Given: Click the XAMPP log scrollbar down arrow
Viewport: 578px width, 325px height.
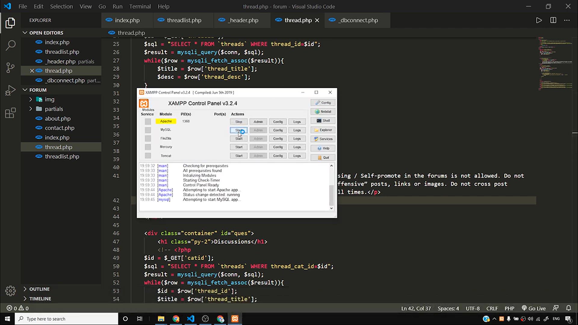Looking at the screenshot, I should [331, 208].
